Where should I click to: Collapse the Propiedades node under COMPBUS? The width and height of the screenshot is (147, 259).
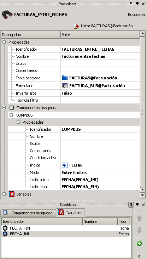[x=18, y=122]
